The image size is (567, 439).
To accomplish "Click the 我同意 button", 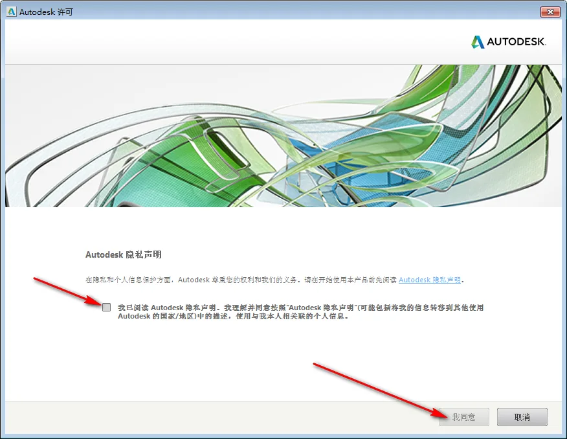I will pos(464,417).
